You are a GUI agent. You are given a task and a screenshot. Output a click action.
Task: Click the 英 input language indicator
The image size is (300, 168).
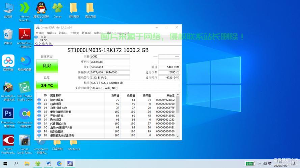point(270,164)
